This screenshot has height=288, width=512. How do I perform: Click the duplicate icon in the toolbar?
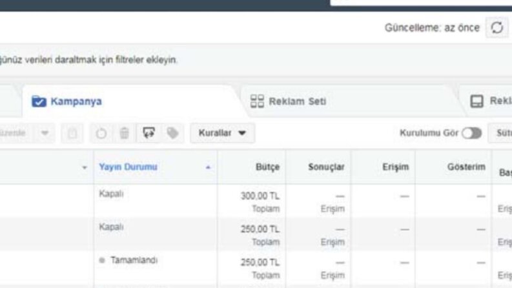click(x=72, y=133)
